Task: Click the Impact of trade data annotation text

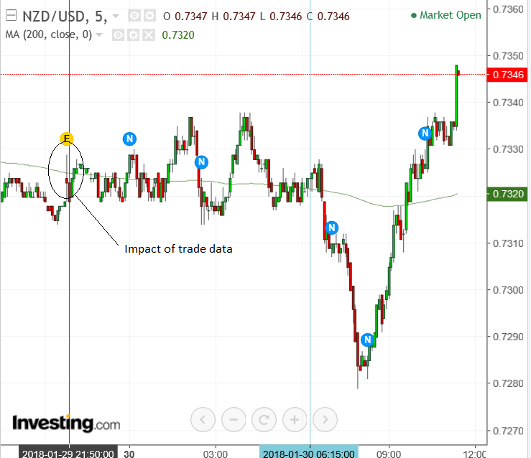Action: tap(178, 249)
